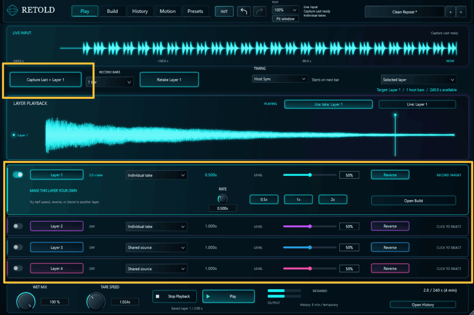This screenshot has width=474, height=315.
Task: Open Layer 4 Shared source dropdown
Action: pyautogui.click(x=156, y=268)
